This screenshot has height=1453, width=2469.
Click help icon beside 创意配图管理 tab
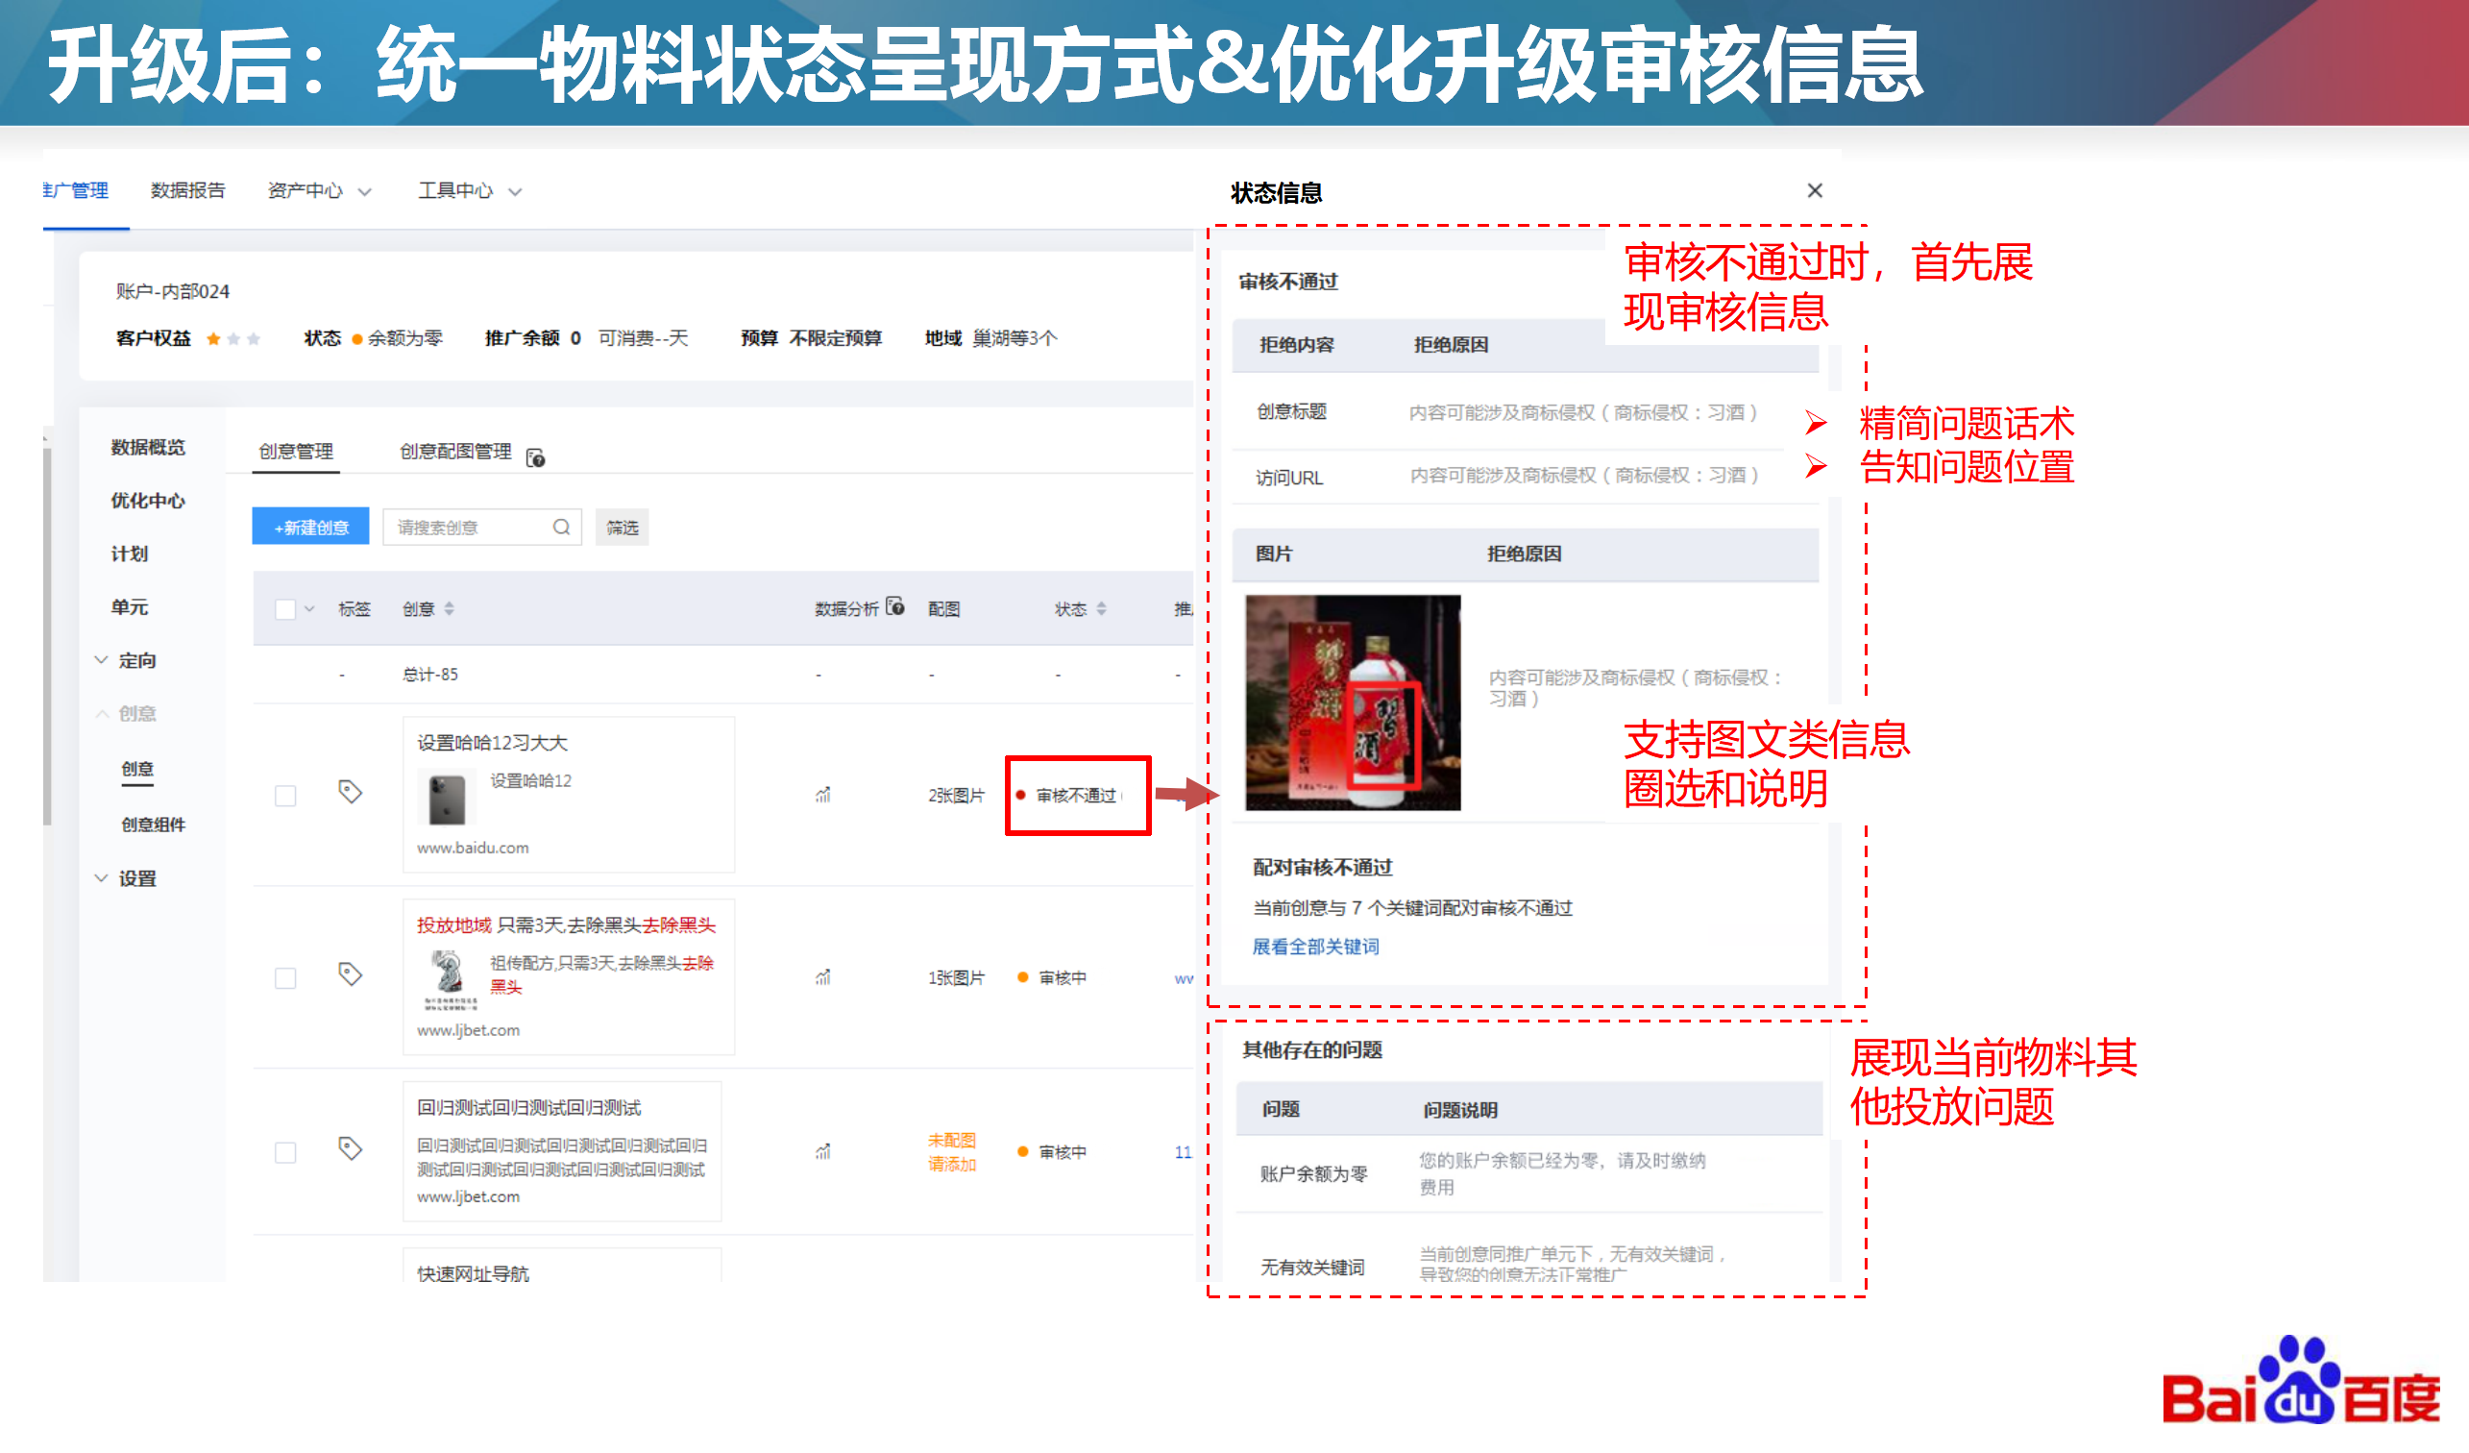click(x=536, y=457)
